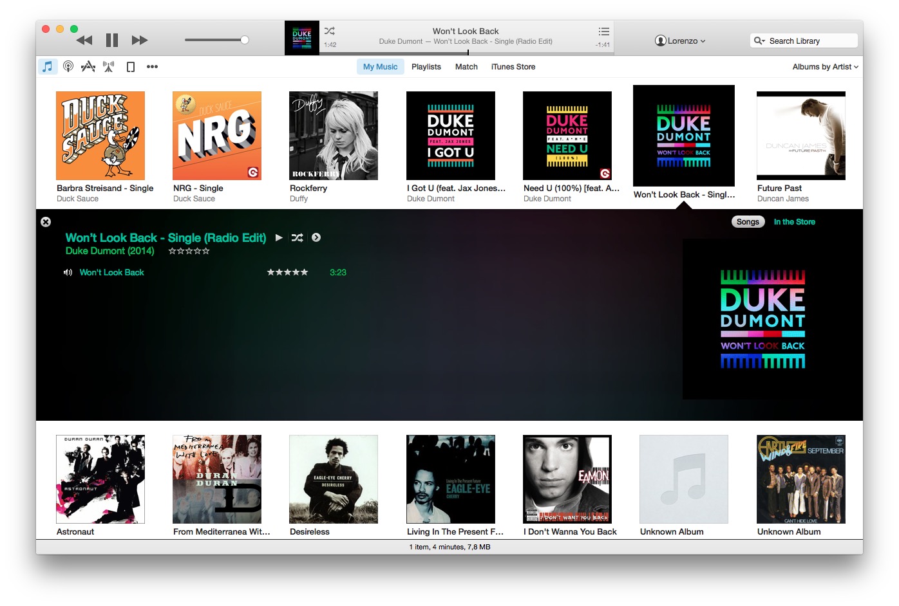Skip to the next track
This screenshot has width=899, height=606.
140,41
